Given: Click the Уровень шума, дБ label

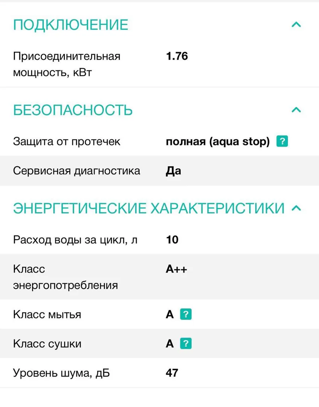Looking at the screenshot, I should coord(61,373).
